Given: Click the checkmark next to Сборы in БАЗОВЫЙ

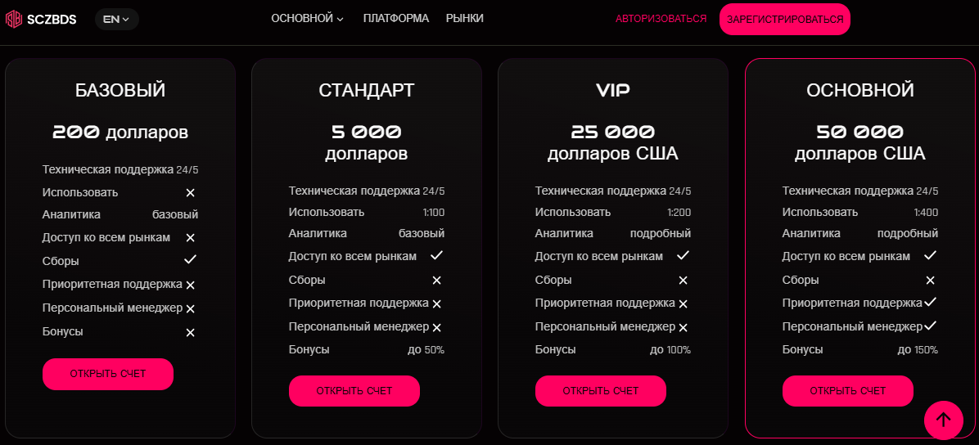Looking at the screenshot, I should pos(191,260).
